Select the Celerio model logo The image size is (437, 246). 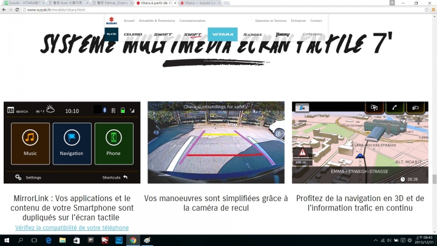(133, 34)
